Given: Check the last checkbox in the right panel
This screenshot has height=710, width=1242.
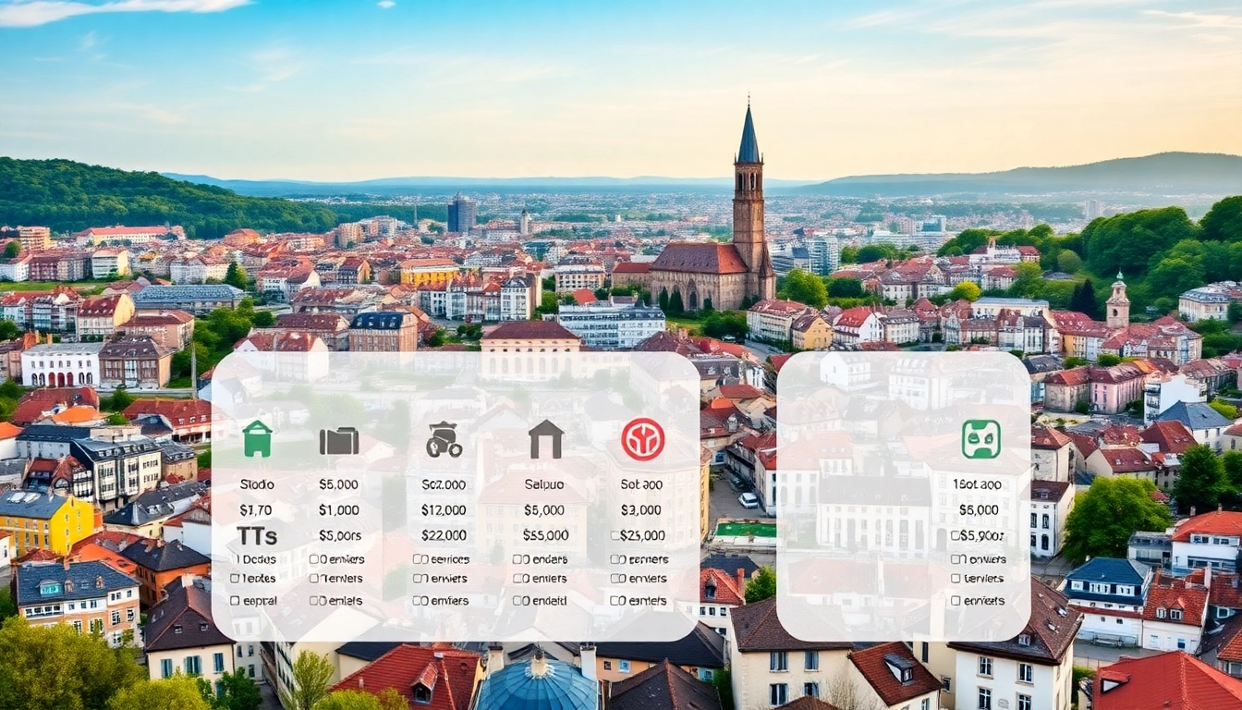Looking at the screenshot, I should click(956, 601).
